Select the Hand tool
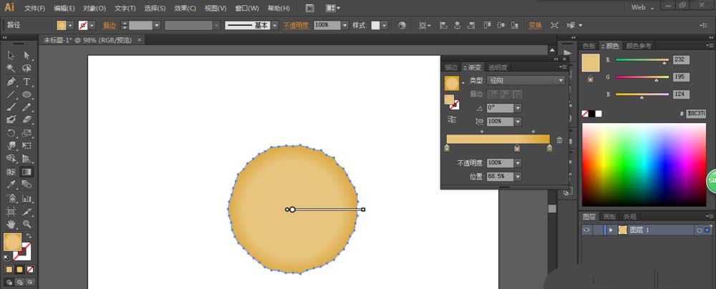Viewport: 716px width, 289px height. coord(11,224)
